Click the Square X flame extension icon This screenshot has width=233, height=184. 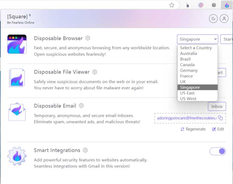tap(227, 5)
